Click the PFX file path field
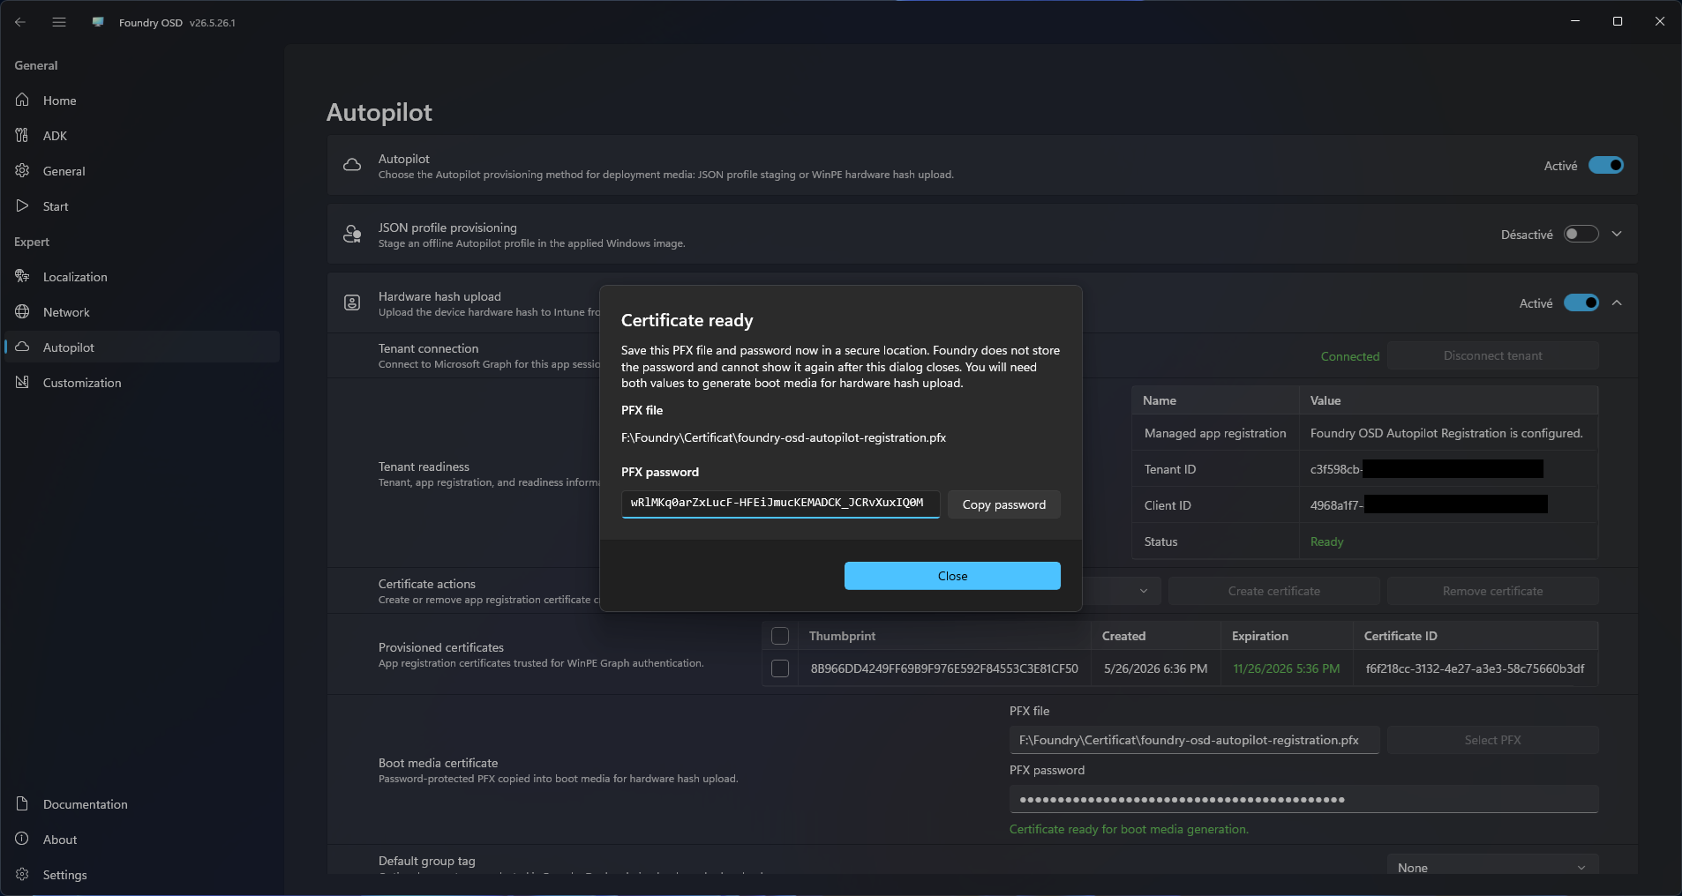This screenshot has width=1682, height=896. (1194, 740)
